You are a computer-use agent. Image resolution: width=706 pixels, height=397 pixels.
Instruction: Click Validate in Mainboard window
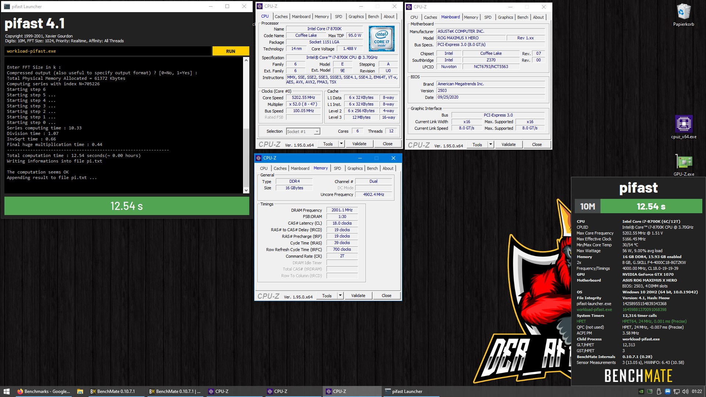(x=509, y=144)
